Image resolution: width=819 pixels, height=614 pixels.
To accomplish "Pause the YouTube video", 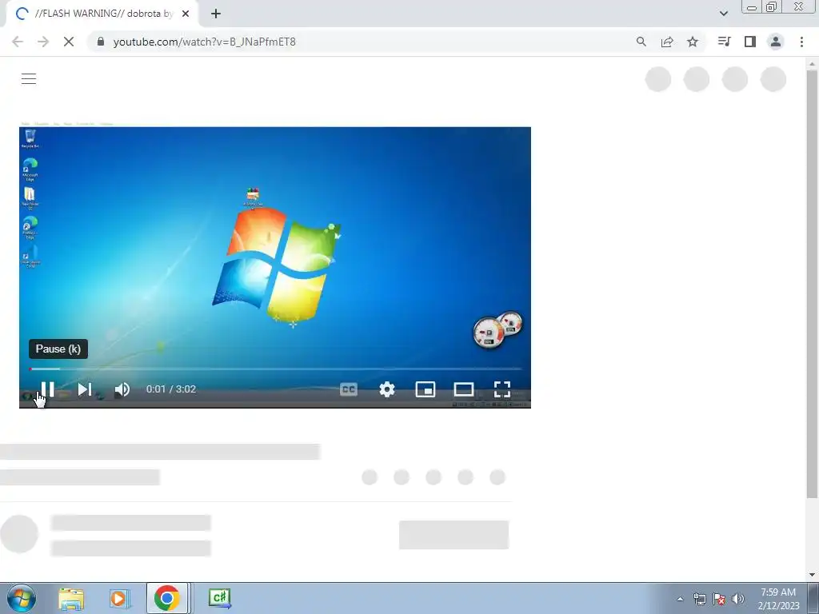I will [x=47, y=389].
